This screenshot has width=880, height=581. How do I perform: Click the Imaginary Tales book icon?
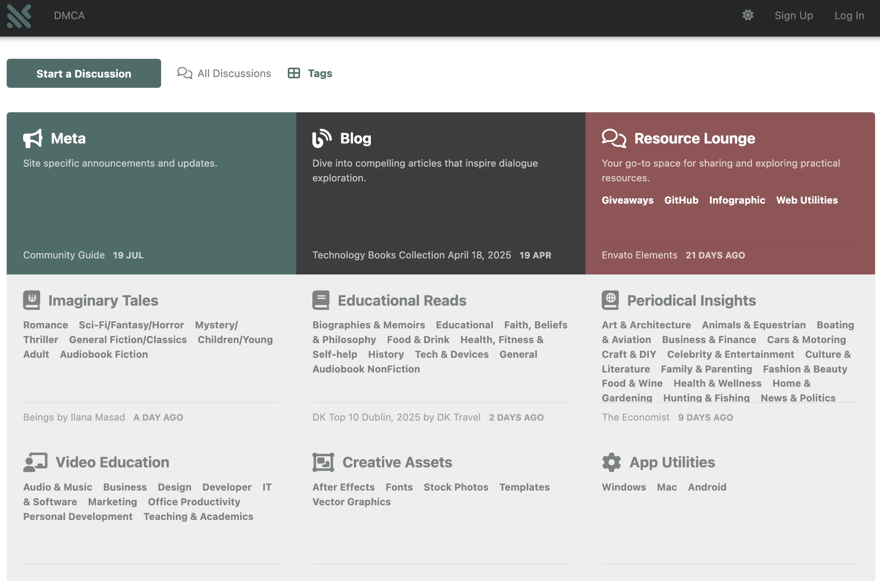pyautogui.click(x=32, y=300)
